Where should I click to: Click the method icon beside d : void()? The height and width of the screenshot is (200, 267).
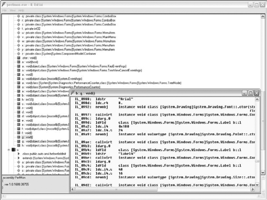[19, 112]
